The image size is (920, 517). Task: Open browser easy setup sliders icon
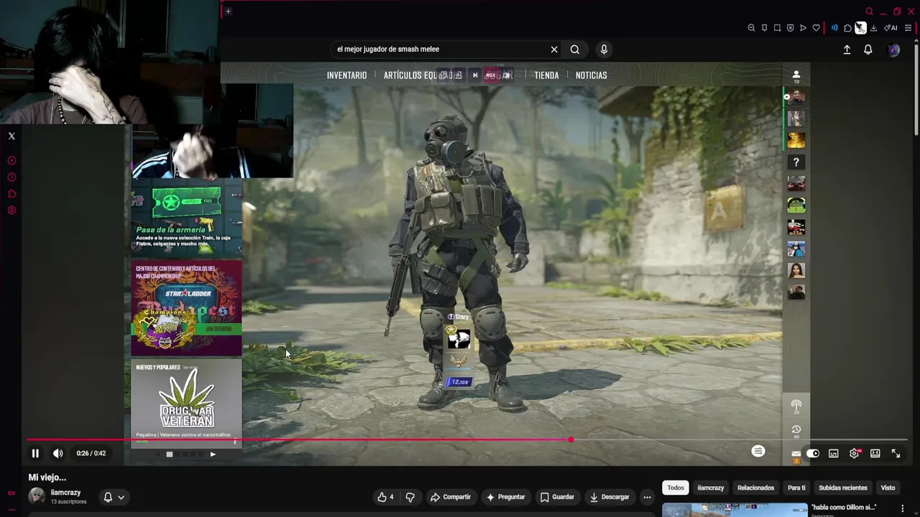click(908, 28)
